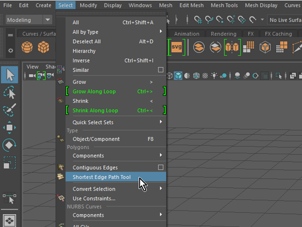Click the shelf menu lines icon
This screenshot has width=302, height=227.
point(10,35)
